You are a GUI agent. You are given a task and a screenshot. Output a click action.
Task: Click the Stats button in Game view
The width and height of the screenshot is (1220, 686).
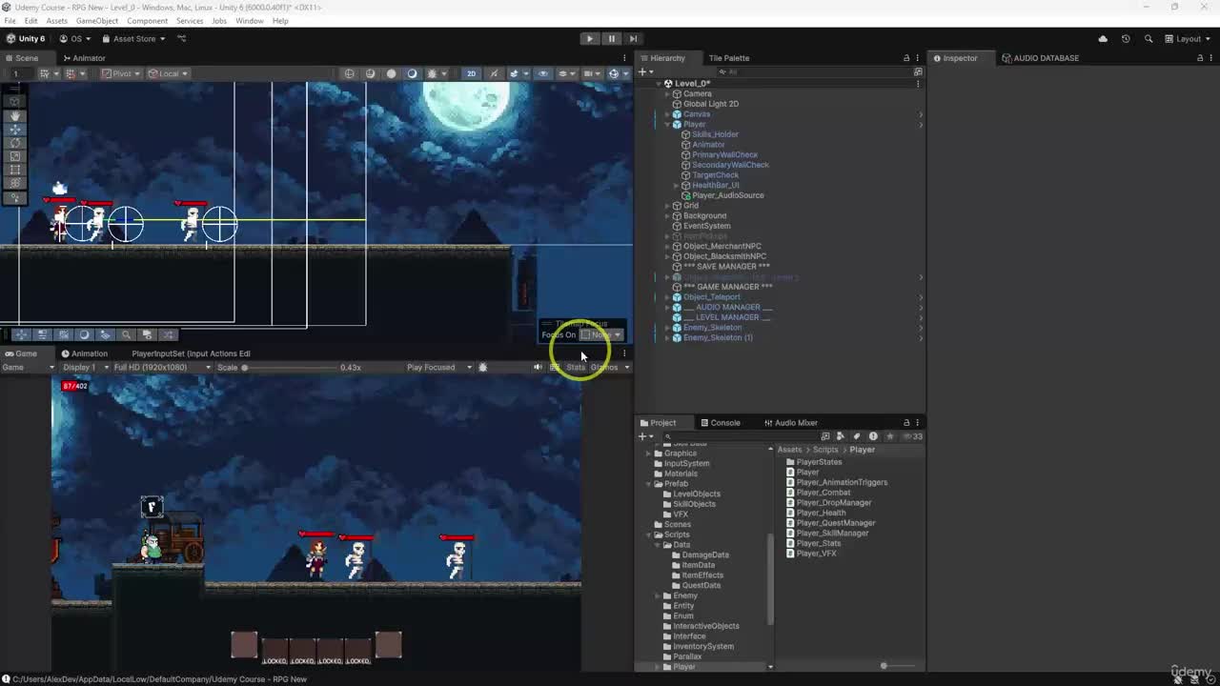[x=576, y=368]
